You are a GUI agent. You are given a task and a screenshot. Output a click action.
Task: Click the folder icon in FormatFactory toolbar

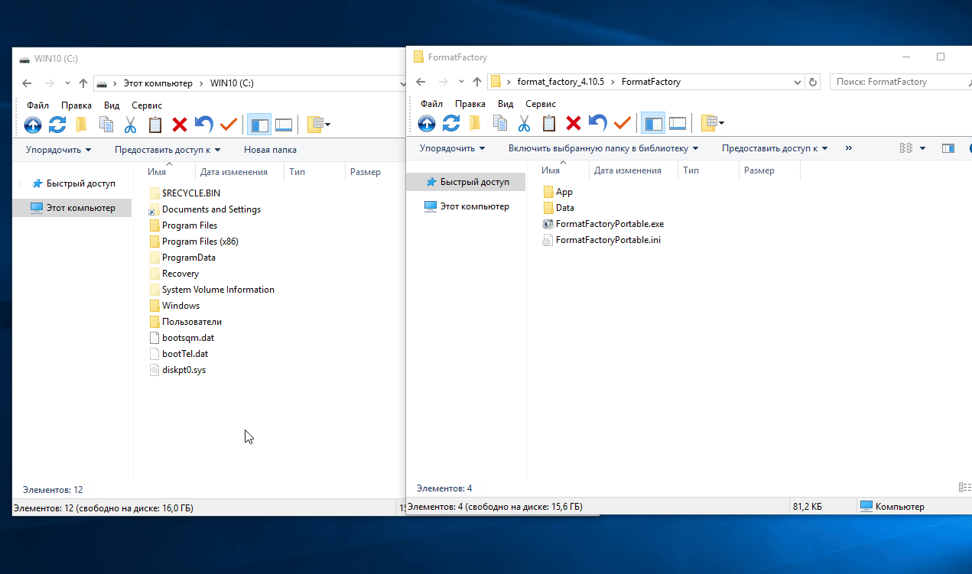point(475,123)
